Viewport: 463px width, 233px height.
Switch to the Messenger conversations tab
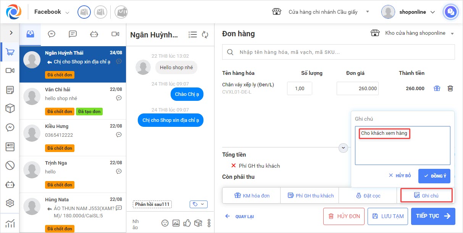(x=52, y=34)
